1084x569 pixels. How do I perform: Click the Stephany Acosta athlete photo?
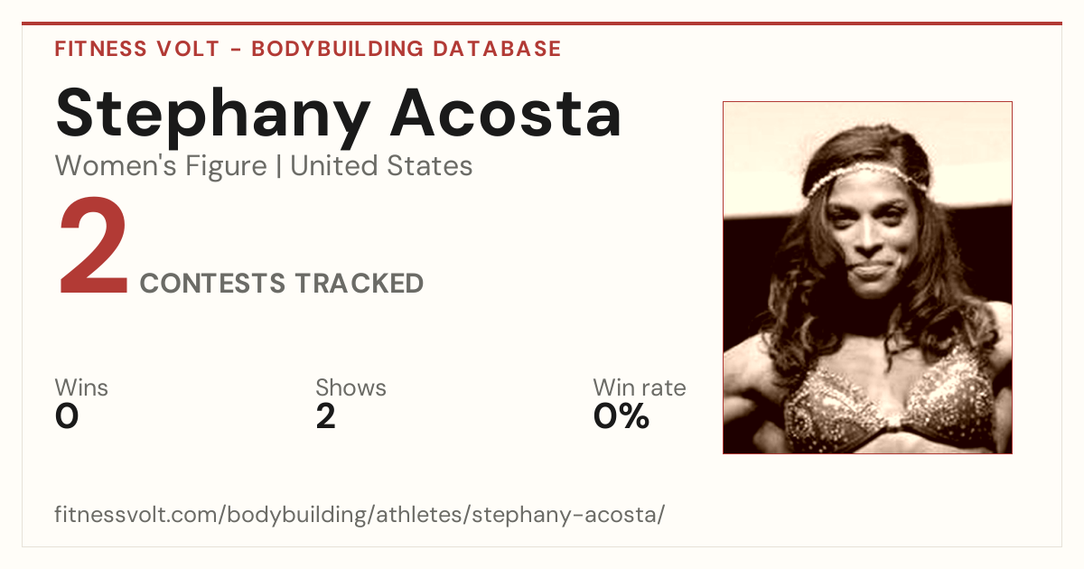coord(867,277)
